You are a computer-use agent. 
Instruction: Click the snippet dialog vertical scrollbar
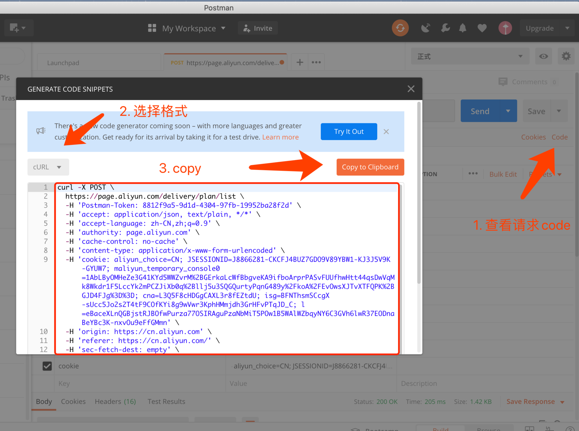(x=419, y=193)
